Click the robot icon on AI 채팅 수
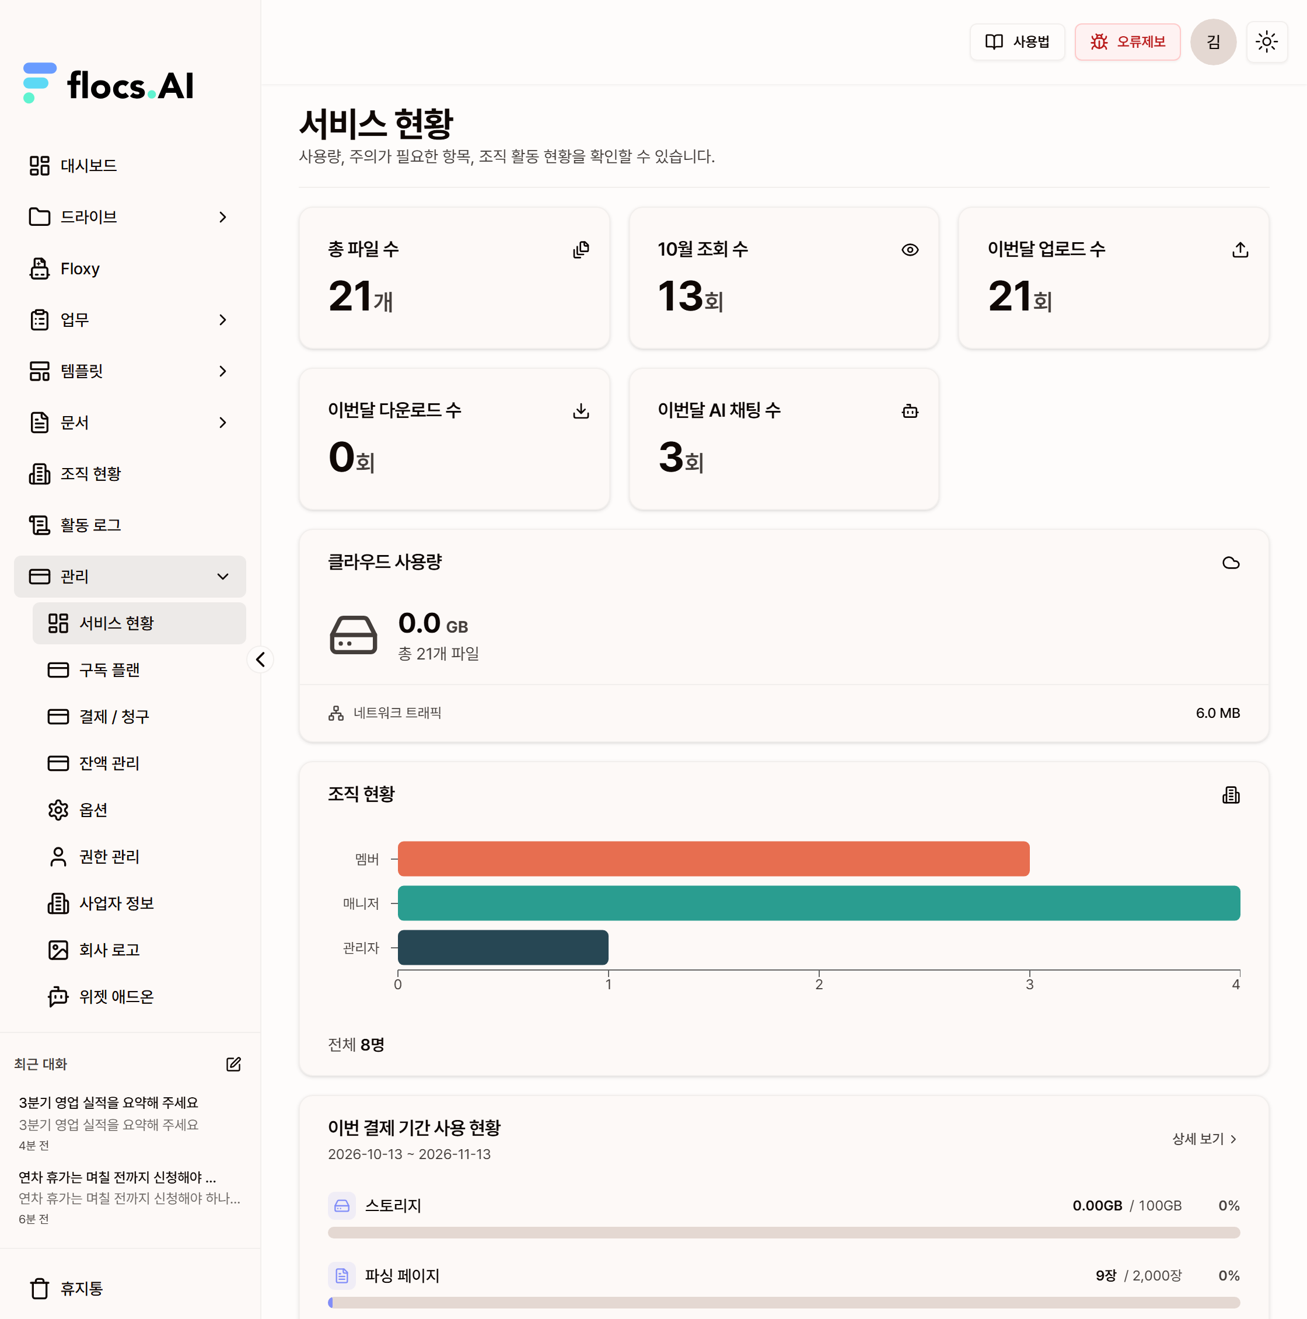 click(910, 411)
